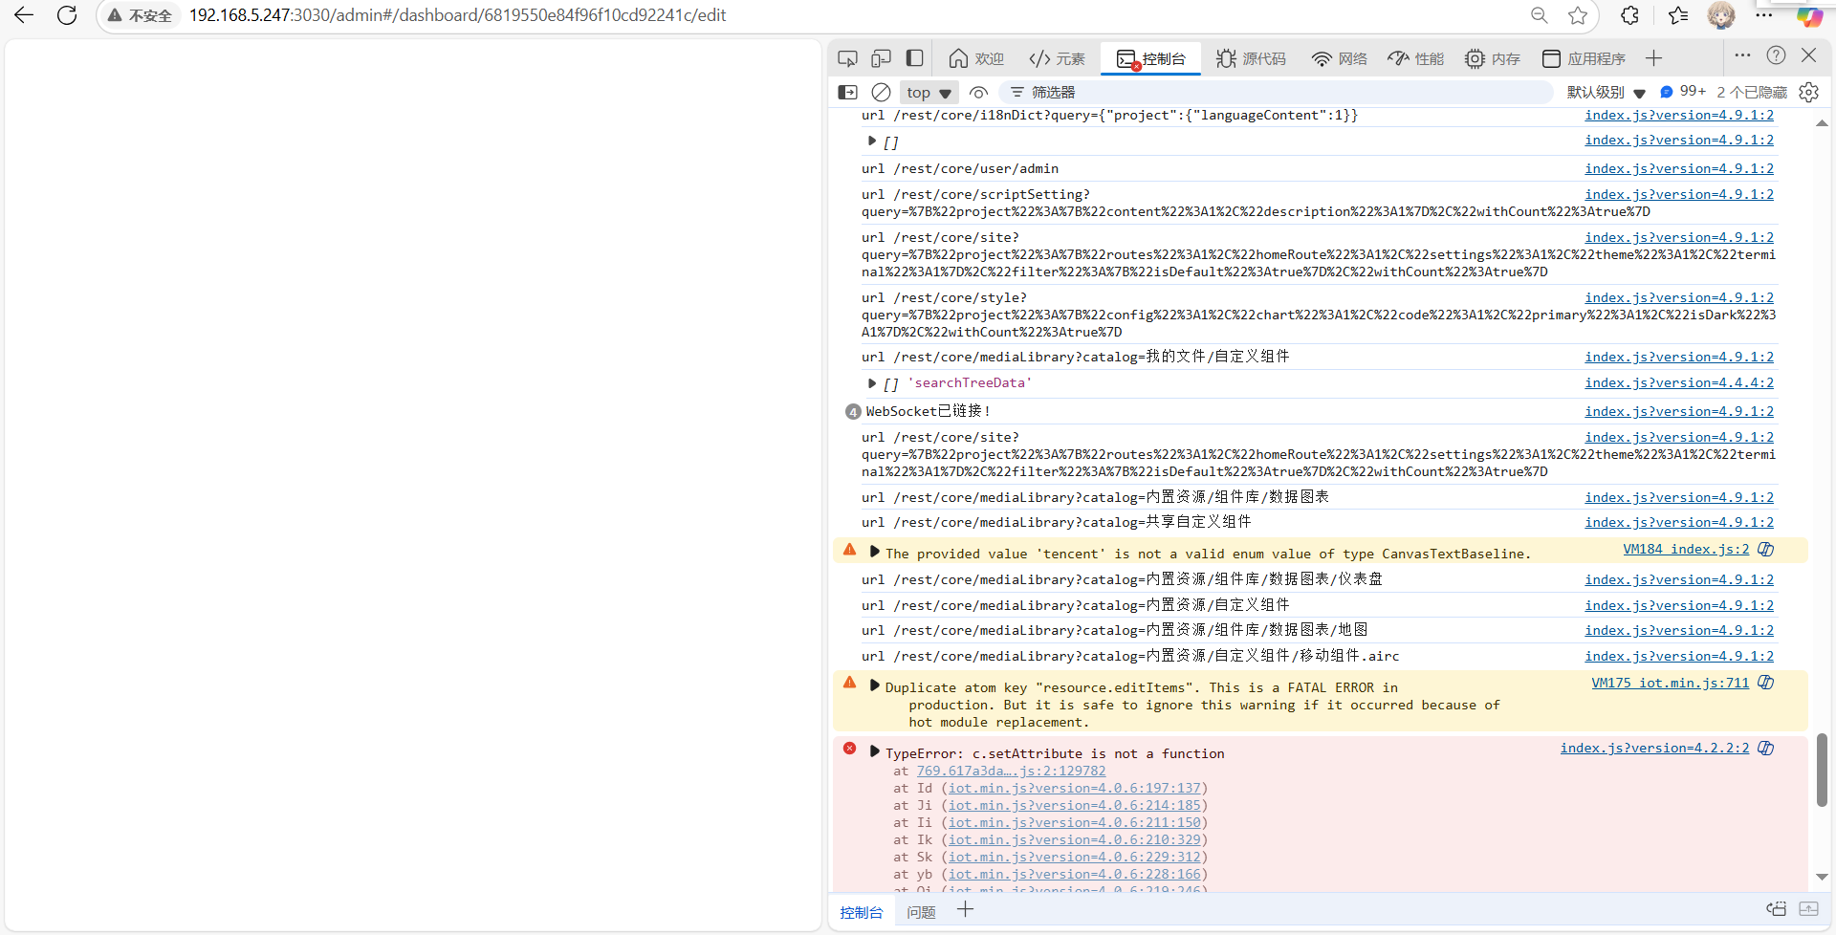Switch to 元素 elements tab

pos(1057,58)
